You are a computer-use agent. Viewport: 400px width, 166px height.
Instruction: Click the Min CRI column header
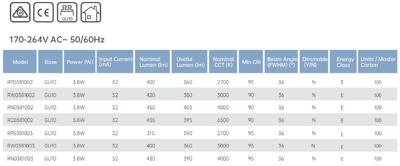coord(251,62)
